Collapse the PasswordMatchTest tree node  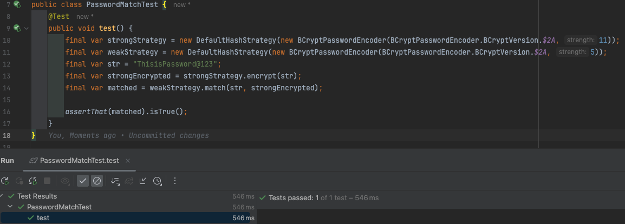[x=11, y=207]
